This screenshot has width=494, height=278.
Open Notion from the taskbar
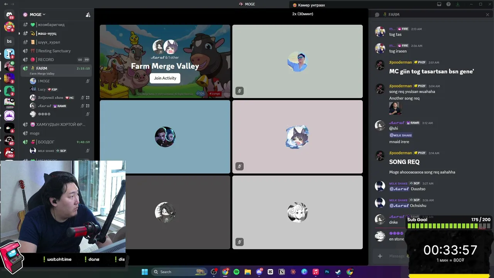pos(282,272)
